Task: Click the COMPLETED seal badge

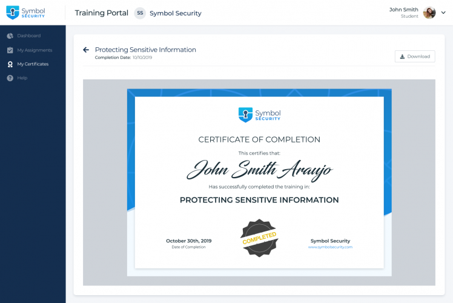Action: point(259,238)
